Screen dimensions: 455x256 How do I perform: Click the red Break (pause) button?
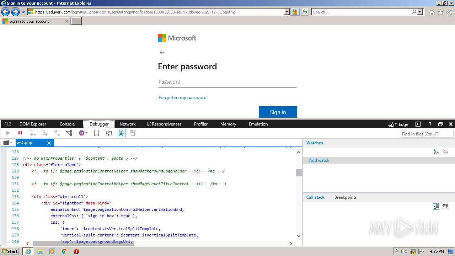tap(20, 133)
